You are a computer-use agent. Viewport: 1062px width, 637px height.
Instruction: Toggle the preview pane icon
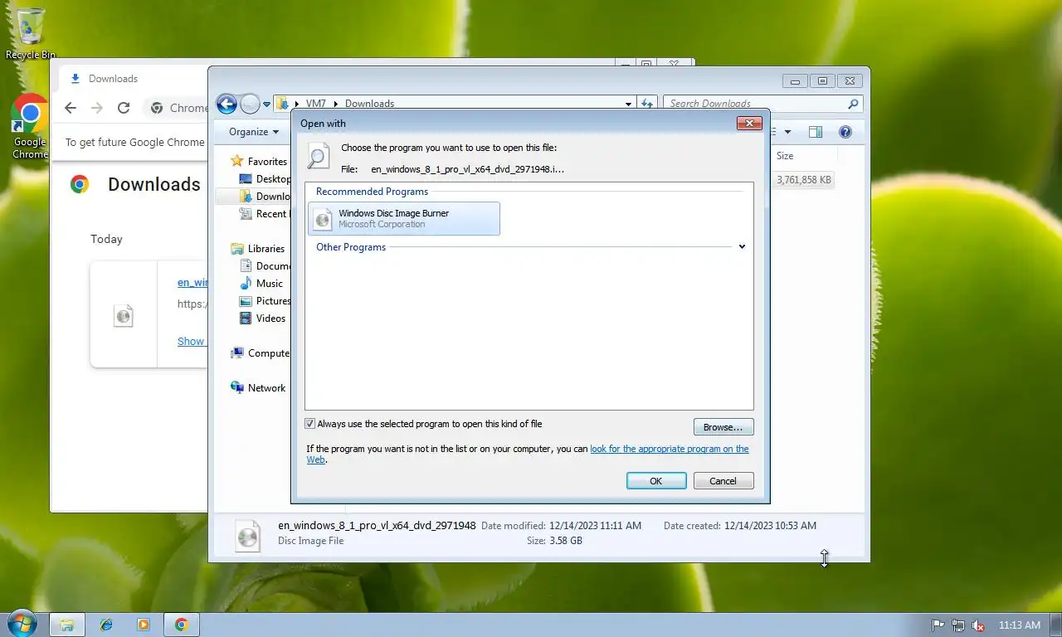pos(816,132)
